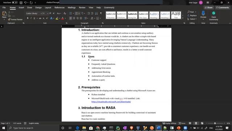Switch to the Design tab
Screen dimensions: 232x131
[x=38, y=8]
